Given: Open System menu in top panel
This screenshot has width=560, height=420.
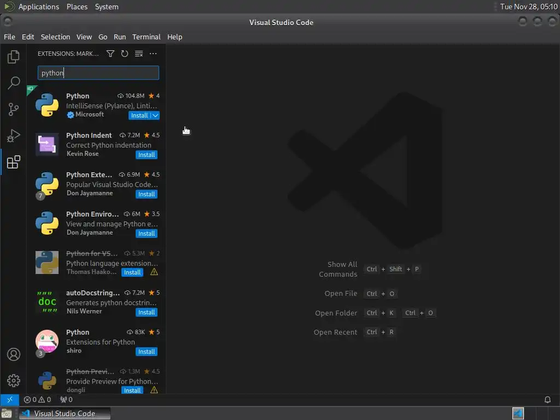Looking at the screenshot, I should 107,7.
